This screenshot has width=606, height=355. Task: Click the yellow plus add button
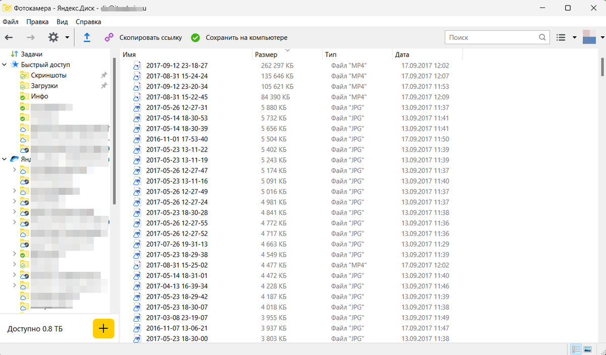pyautogui.click(x=104, y=329)
